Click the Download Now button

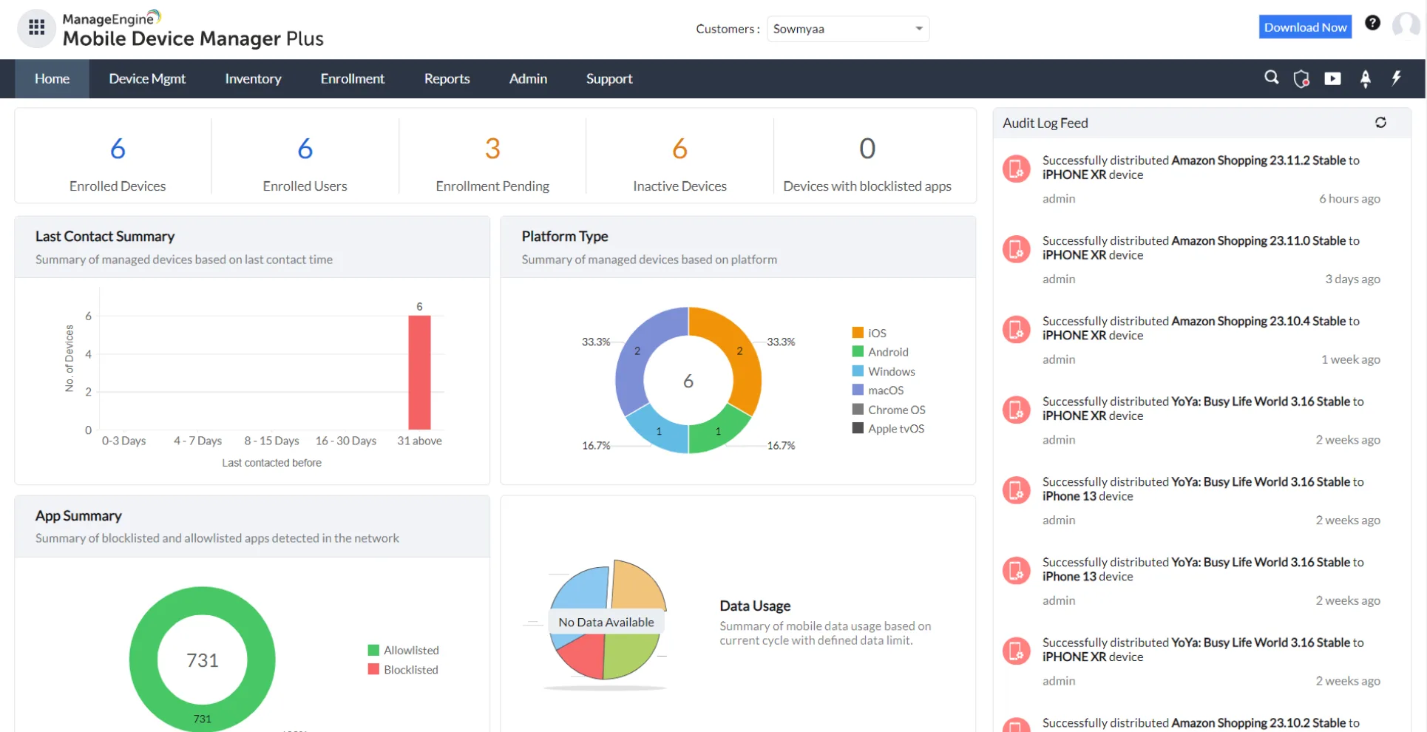coord(1305,27)
